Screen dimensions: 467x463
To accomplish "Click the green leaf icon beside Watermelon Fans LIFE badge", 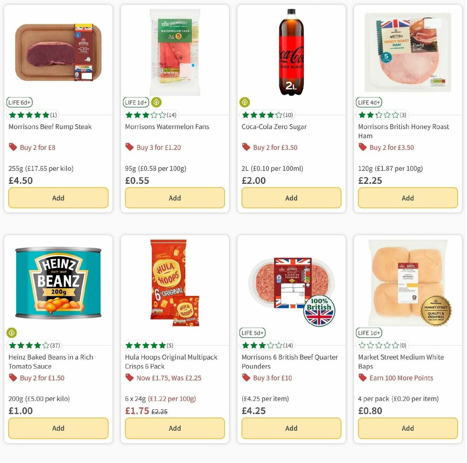I will 156,102.
